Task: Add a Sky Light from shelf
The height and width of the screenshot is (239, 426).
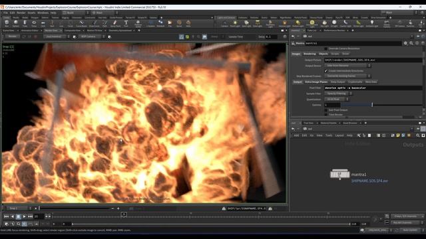Action: (x=324, y=24)
